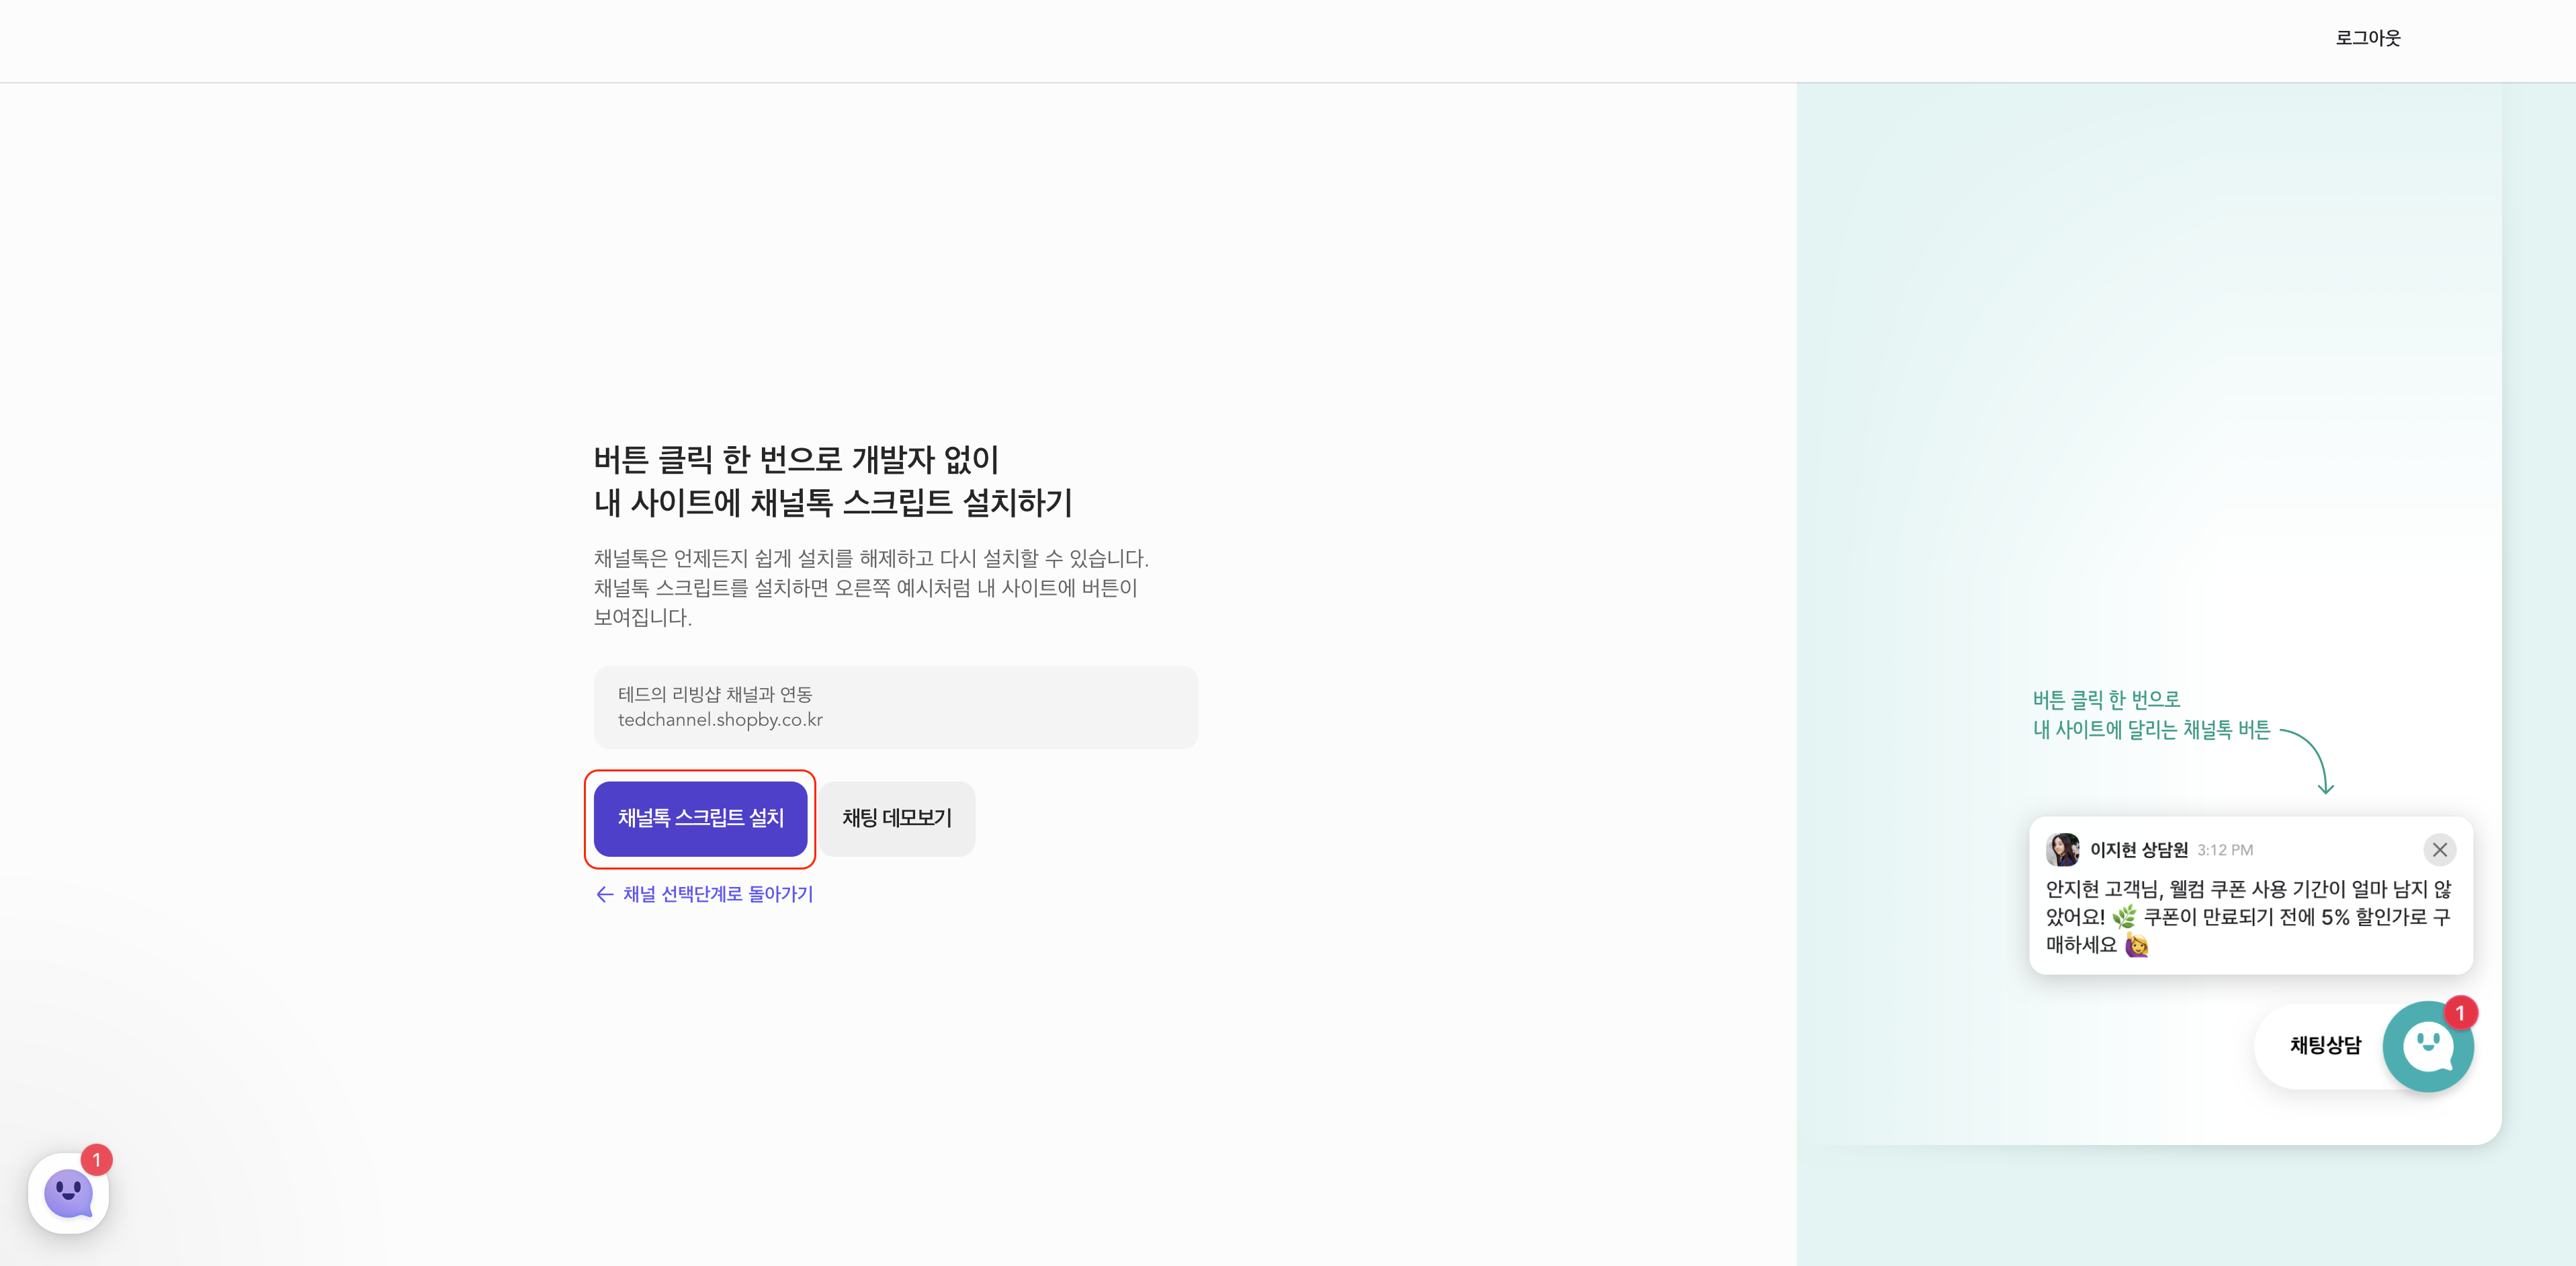Viewport: 2576px width, 1266px height.
Task: Click 이지현 상담원 profile avatar
Action: pos(2062,850)
